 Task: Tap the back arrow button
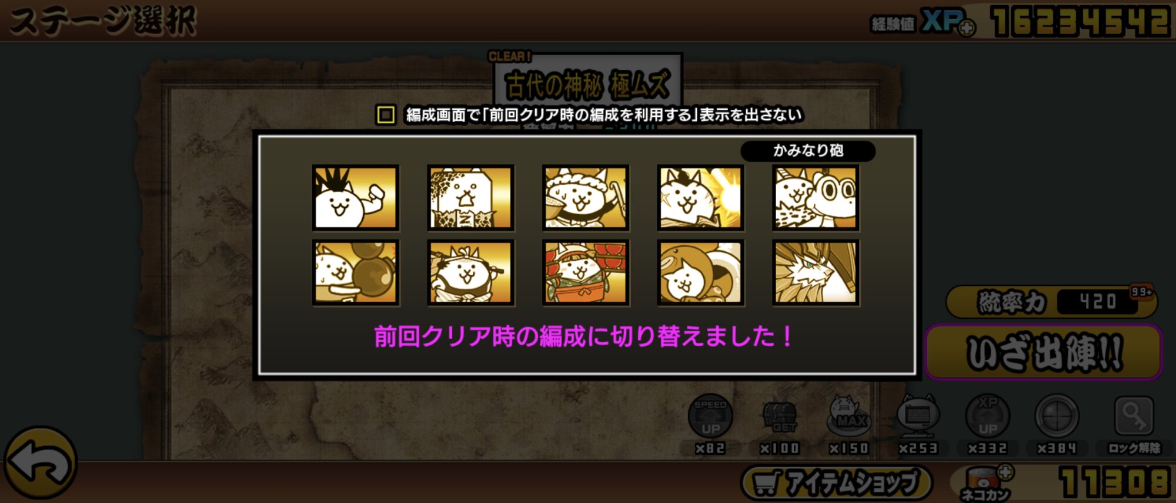click(x=40, y=463)
